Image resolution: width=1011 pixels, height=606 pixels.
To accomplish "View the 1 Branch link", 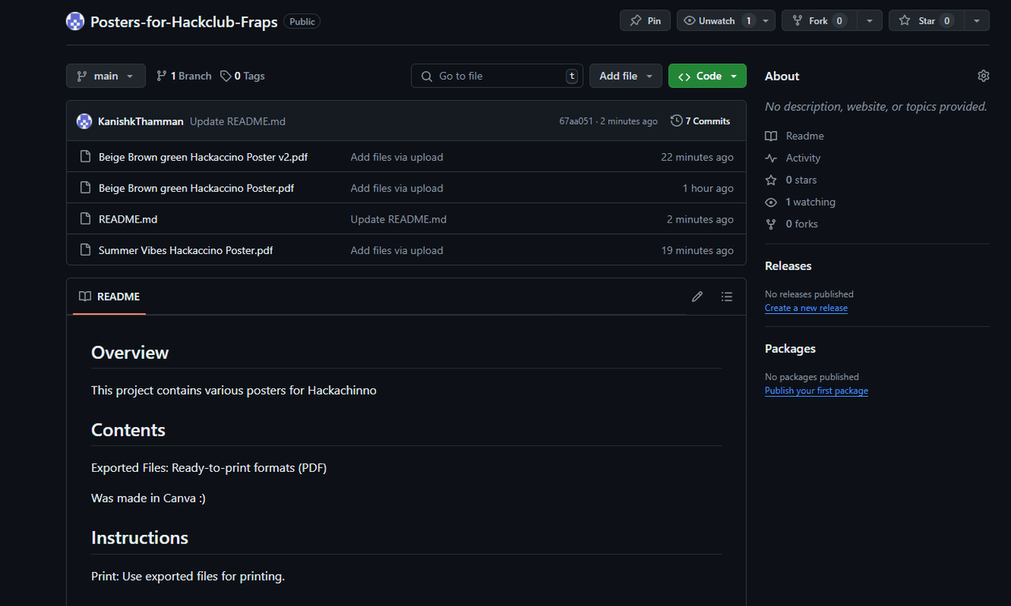I will [184, 76].
